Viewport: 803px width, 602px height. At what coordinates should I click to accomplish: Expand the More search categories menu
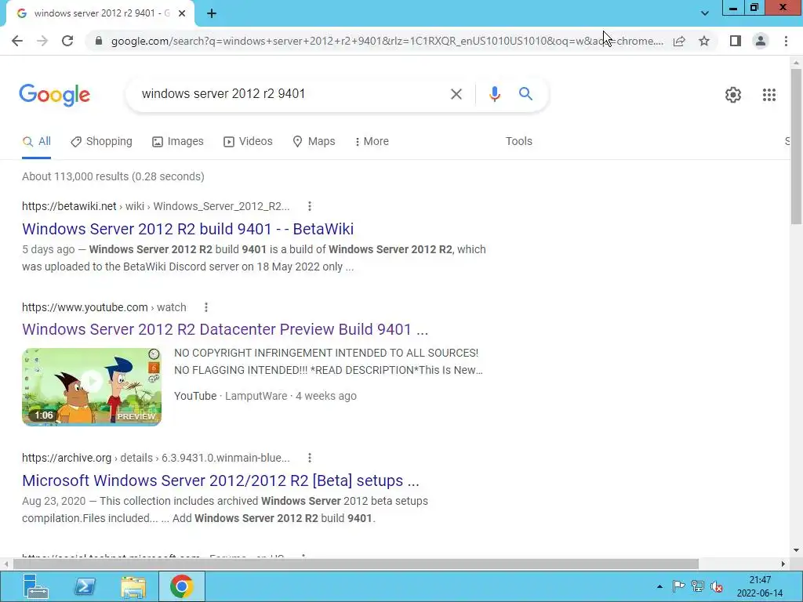coord(372,141)
